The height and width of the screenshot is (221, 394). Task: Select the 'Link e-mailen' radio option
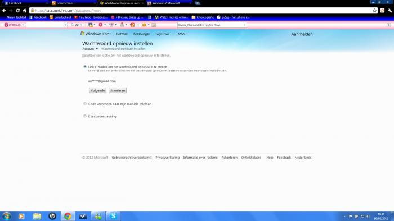85,67
